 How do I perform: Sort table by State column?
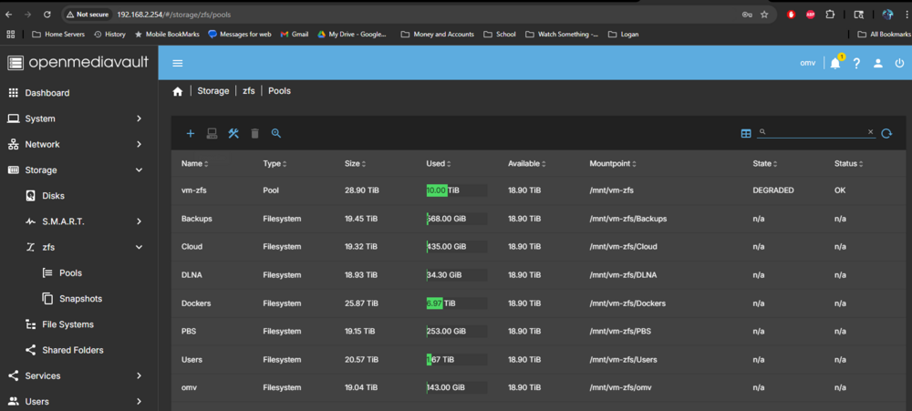click(x=765, y=164)
